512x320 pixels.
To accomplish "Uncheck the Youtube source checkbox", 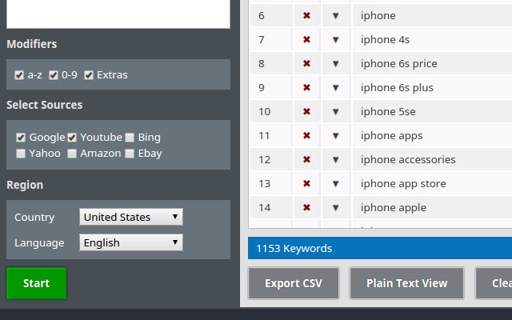I will [72, 138].
